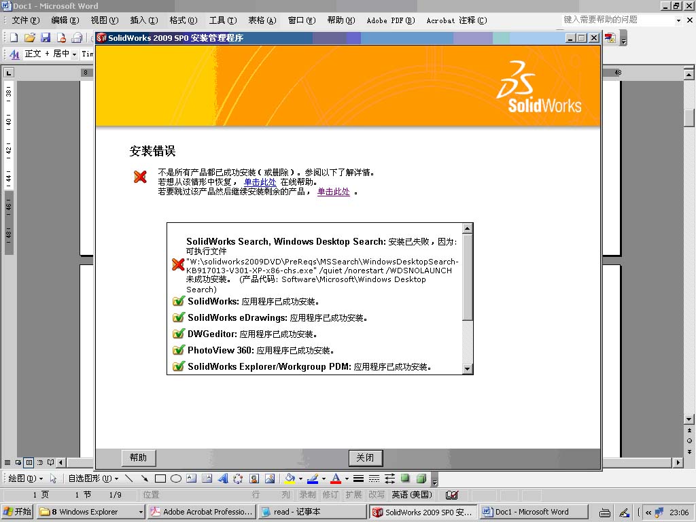Open Line Style options
The width and height of the screenshot is (696, 522).
coord(359,478)
